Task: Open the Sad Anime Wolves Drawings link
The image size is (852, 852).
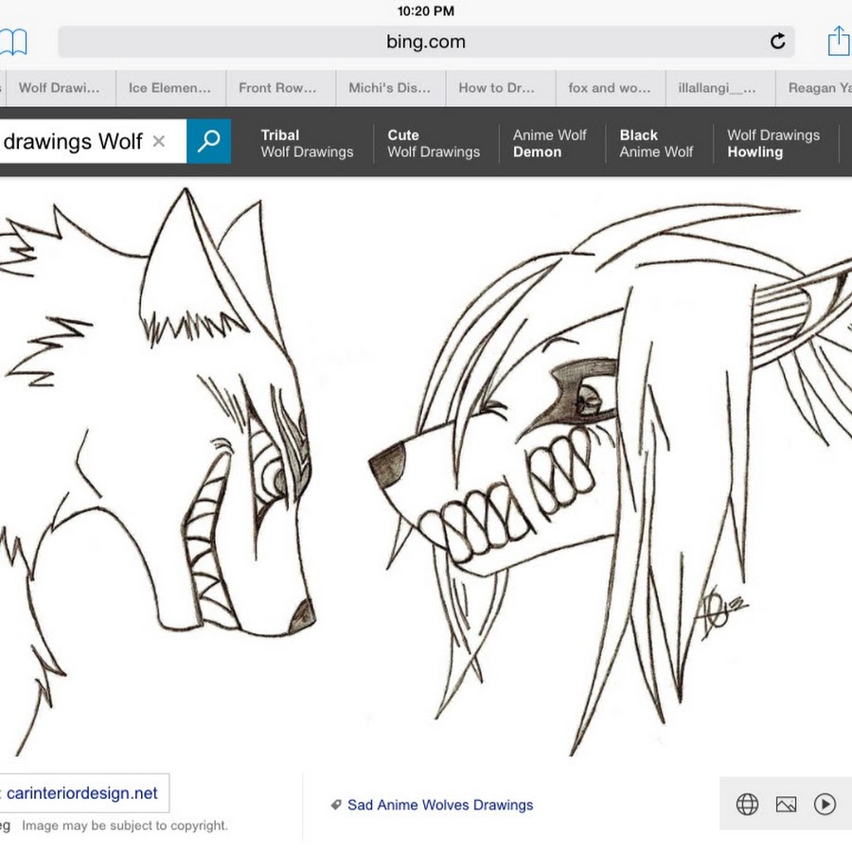Action: [x=439, y=805]
